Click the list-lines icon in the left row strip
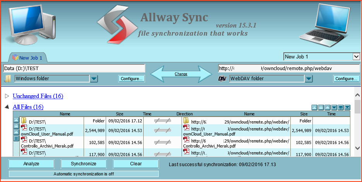362x182 pixels. tap(16, 138)
